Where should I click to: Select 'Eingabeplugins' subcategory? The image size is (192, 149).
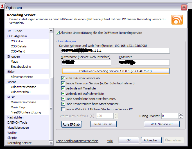[27, 67]
